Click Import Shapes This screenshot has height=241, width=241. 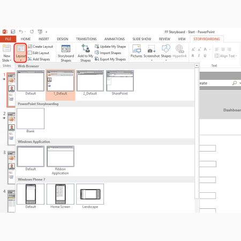click(108, 53)
